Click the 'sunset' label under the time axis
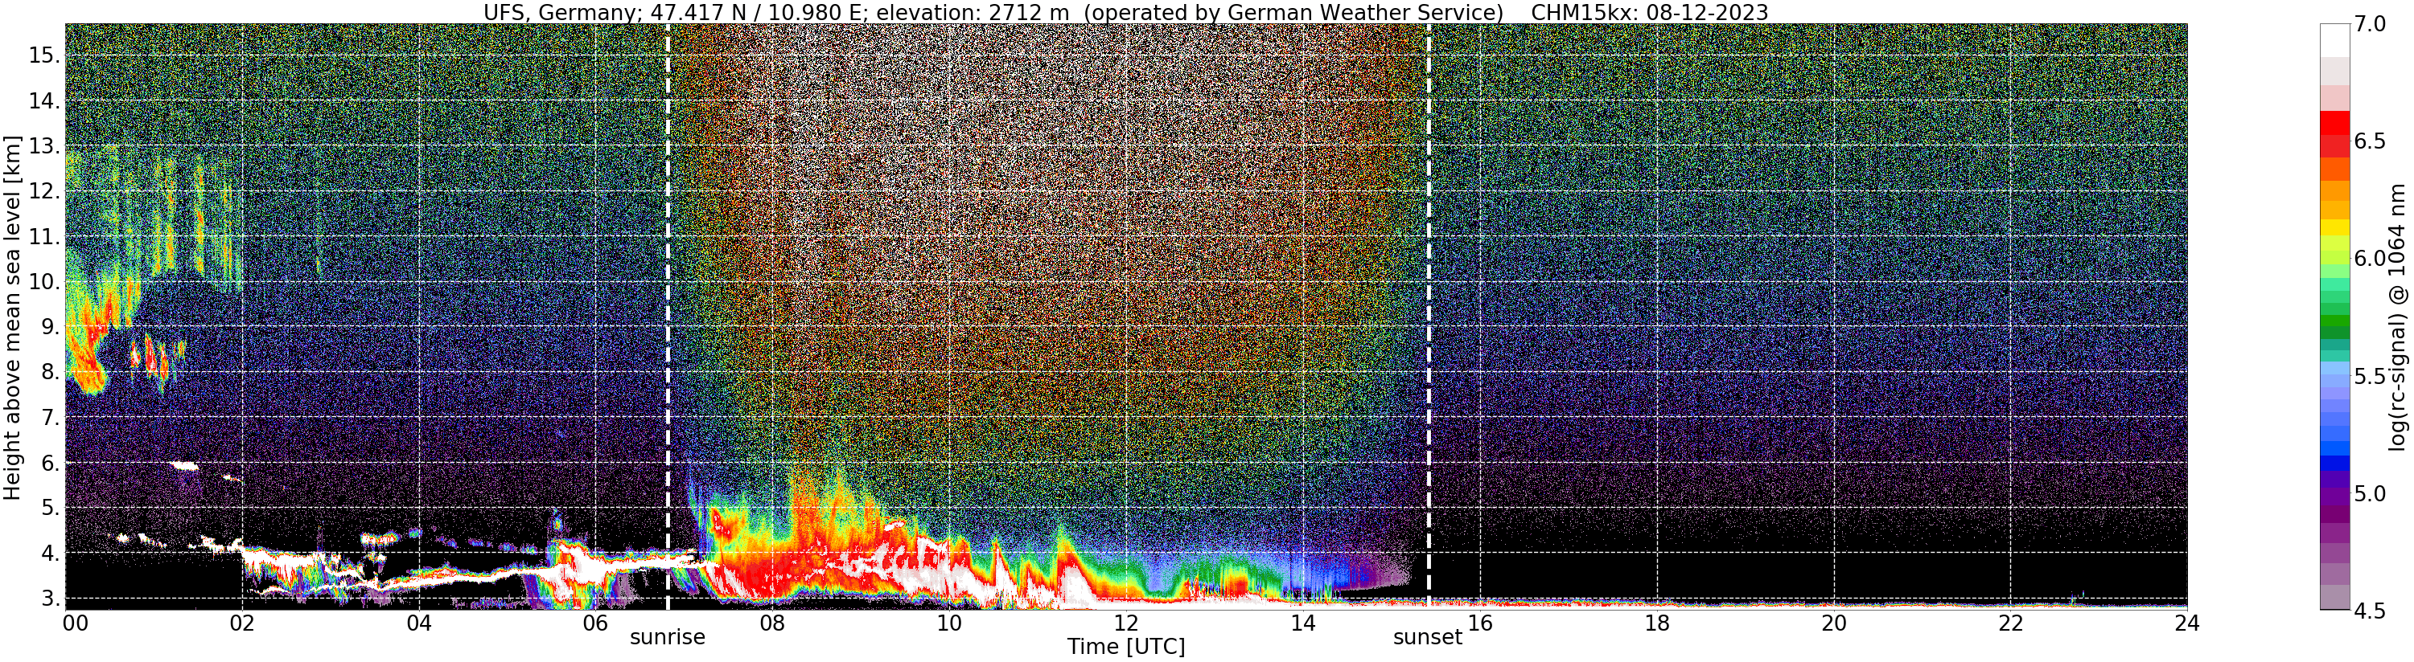This screenshot has width=2414, height=662. point(1427,638)
